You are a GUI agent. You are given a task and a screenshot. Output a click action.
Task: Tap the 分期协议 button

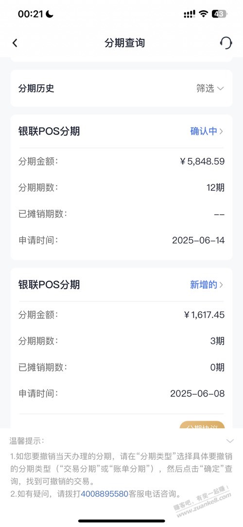click(202, 425)
